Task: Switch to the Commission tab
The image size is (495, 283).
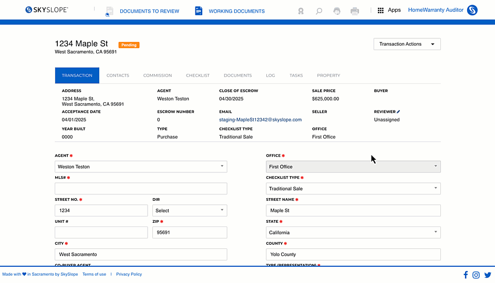Action: [x=158, y=75]
